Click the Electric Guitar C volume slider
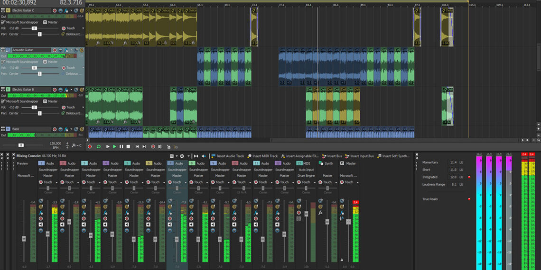The width and height of the screenshot is (541, 270). 35,28
